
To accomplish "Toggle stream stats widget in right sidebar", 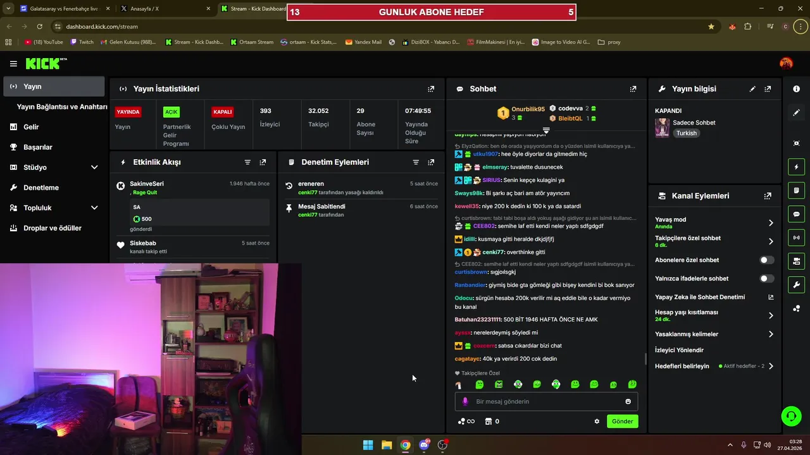I will (x=796, y=238).
